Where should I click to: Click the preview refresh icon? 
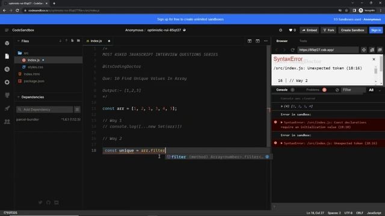pos(293,50)
